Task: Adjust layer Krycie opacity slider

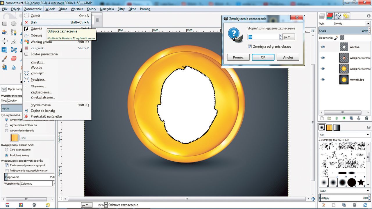Action: [344, 30]
